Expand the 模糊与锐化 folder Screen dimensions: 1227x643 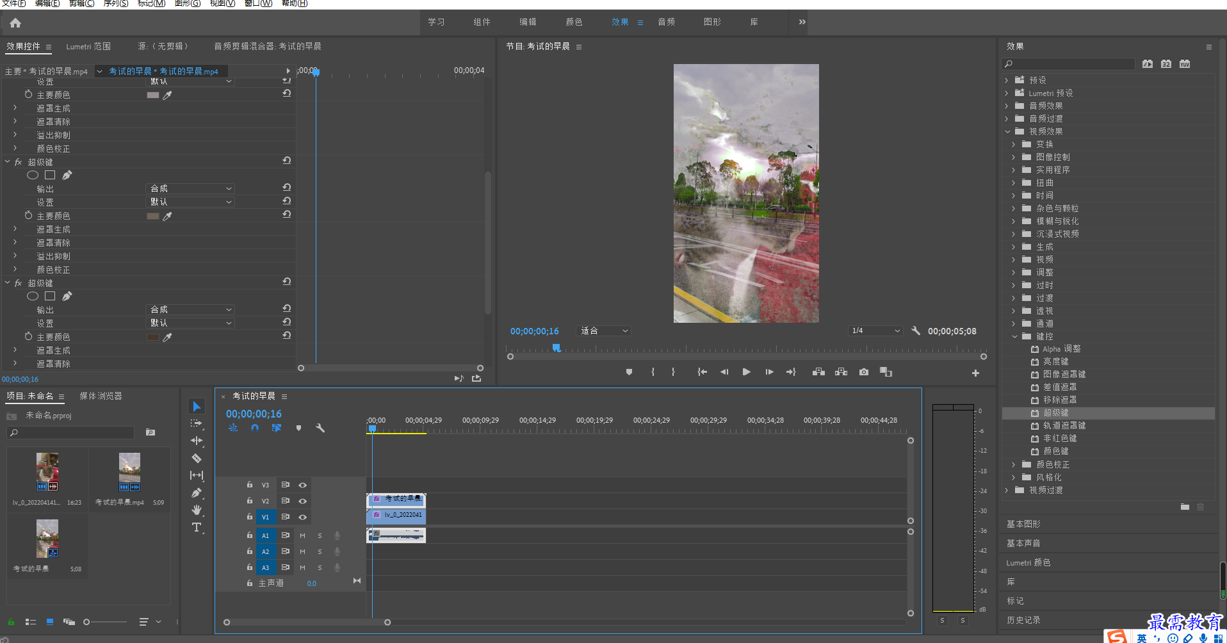pos(1014,221)
